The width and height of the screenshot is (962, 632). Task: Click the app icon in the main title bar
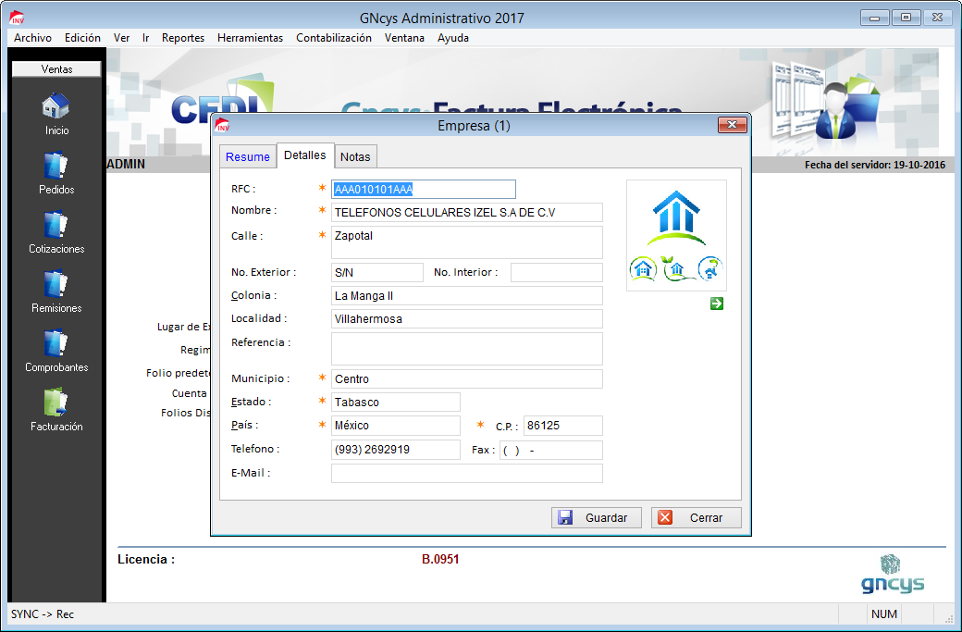click(x=18, y=18)
